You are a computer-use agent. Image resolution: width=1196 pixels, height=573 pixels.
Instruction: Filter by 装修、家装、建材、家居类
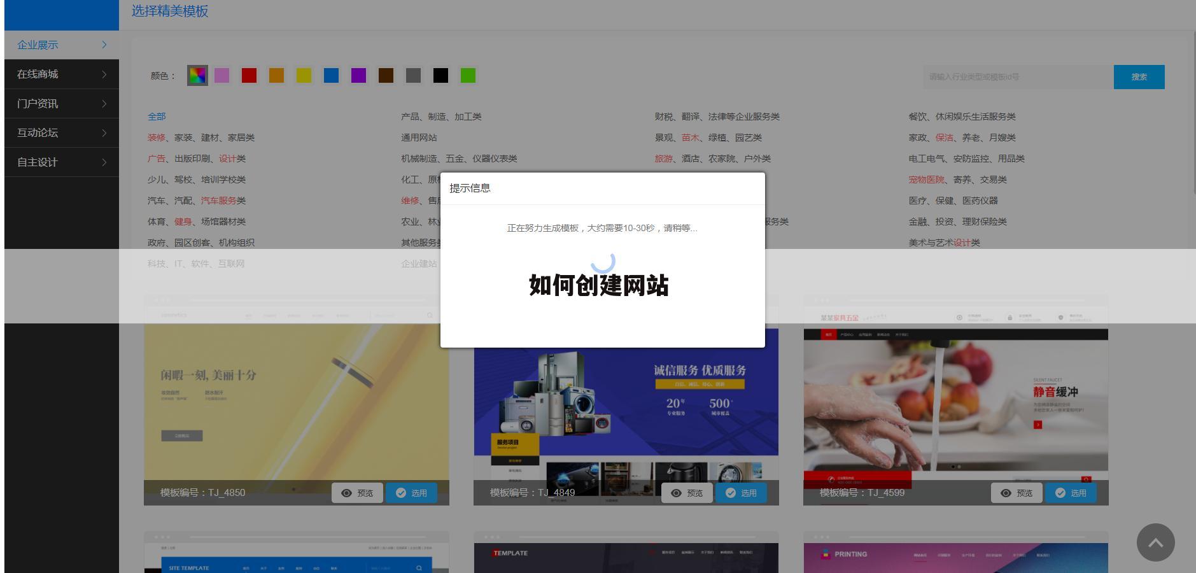coord(201,138)
